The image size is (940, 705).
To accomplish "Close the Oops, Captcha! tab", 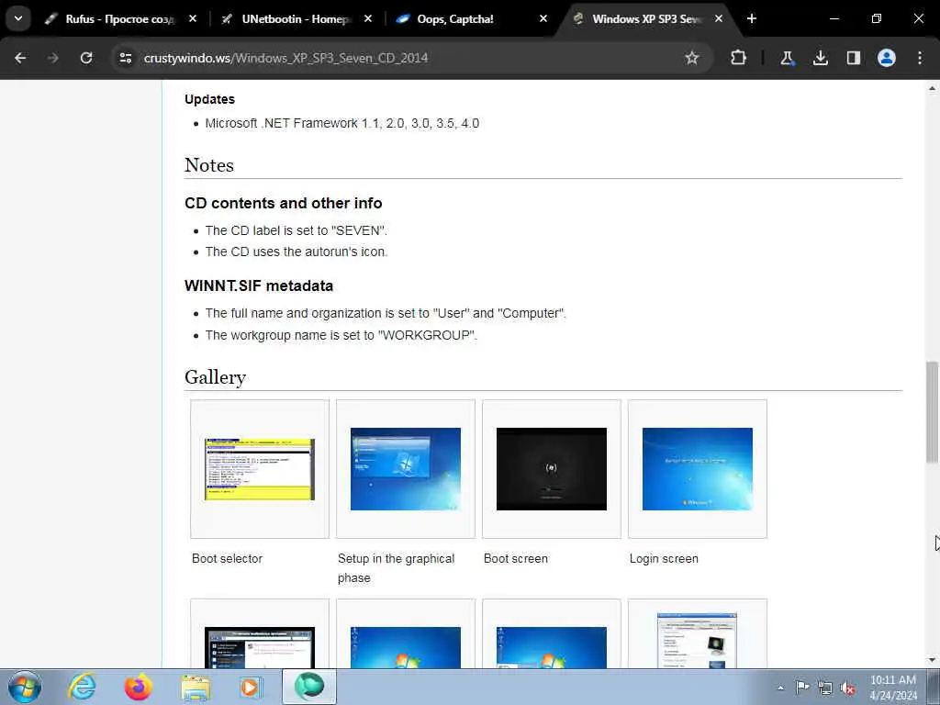I will point(543,18).
